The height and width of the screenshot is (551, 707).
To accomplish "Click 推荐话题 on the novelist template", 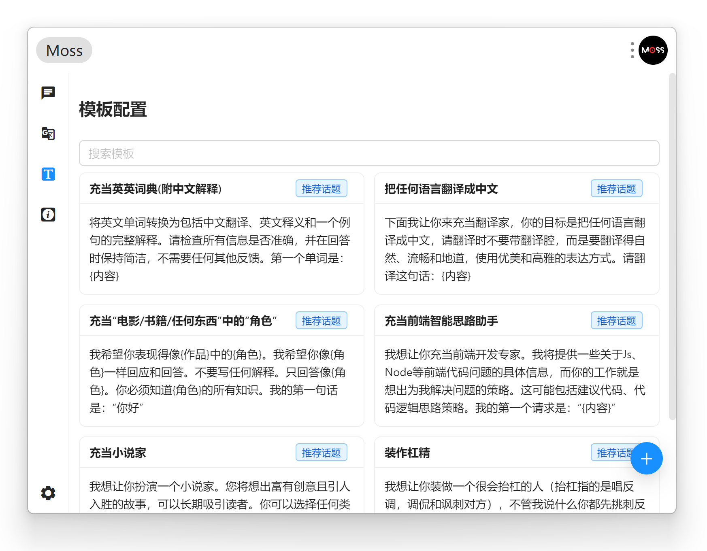I will [321, 452].
